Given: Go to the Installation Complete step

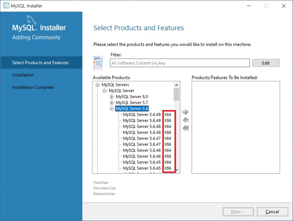Looking at the screenshot, I should [x=33, y=87].
